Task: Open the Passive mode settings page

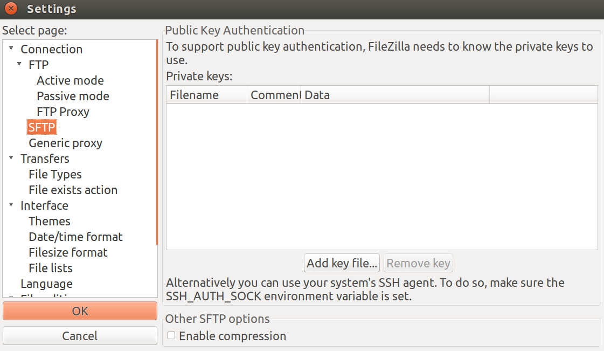Action: pos(72,96)
